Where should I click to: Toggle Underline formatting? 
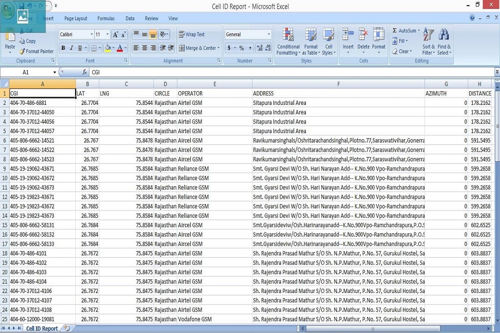[80, 48]
